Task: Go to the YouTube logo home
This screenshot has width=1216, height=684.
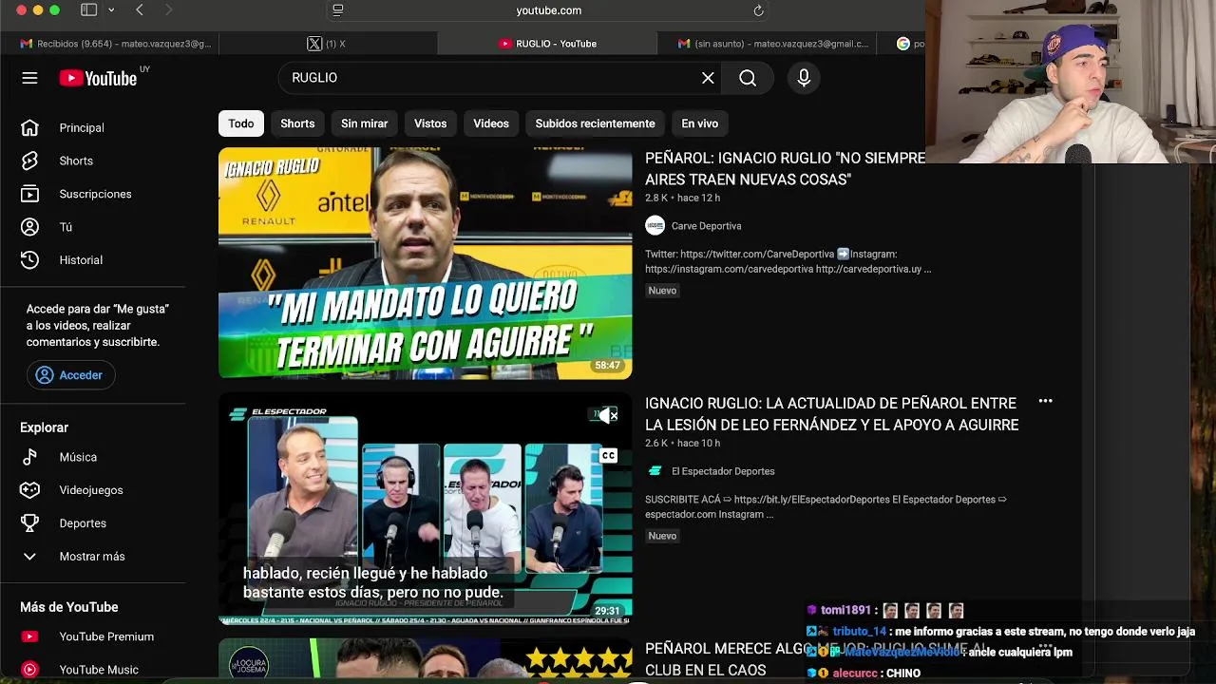Action: (x=99, y=78)
